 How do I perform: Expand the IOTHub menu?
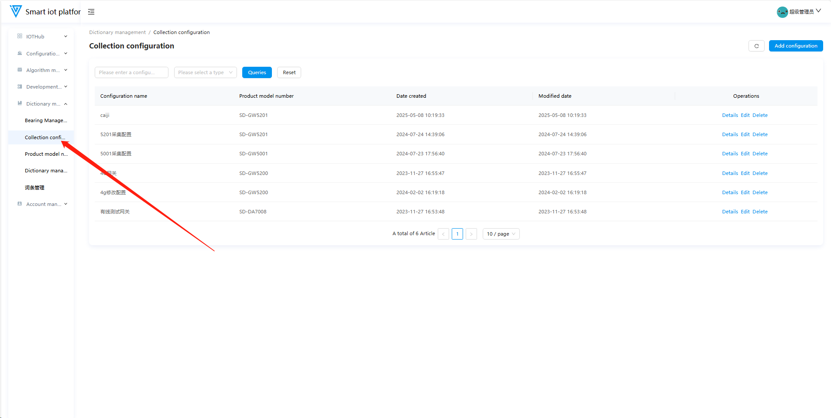click(x=65, y=37)
